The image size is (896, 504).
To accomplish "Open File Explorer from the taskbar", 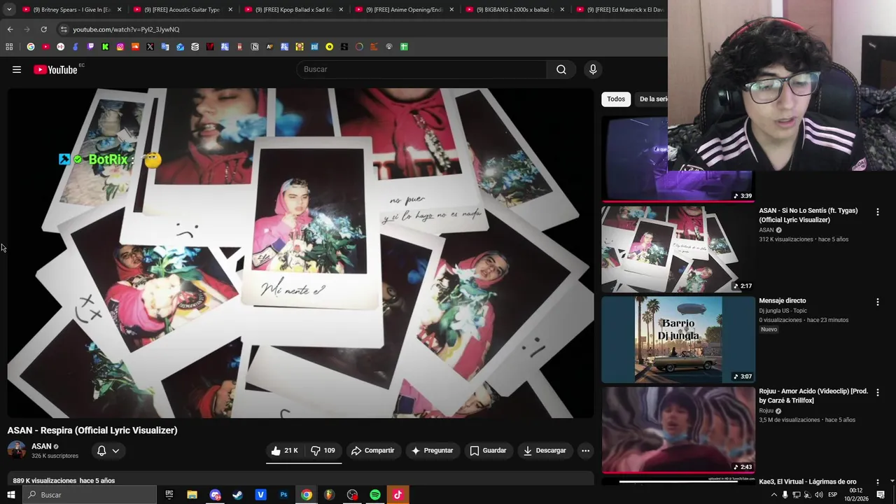I will [192, 495].
